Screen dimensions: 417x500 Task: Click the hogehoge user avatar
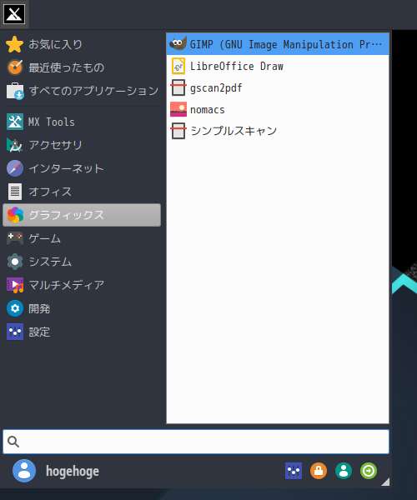pos(24,471)
